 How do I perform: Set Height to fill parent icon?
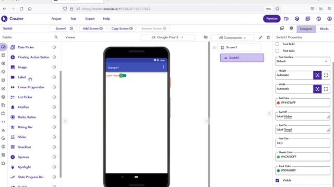pos(326,75)
